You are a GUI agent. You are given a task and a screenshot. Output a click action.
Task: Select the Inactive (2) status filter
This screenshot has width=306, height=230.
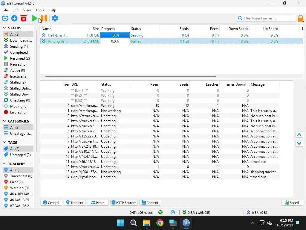point(18,76)
